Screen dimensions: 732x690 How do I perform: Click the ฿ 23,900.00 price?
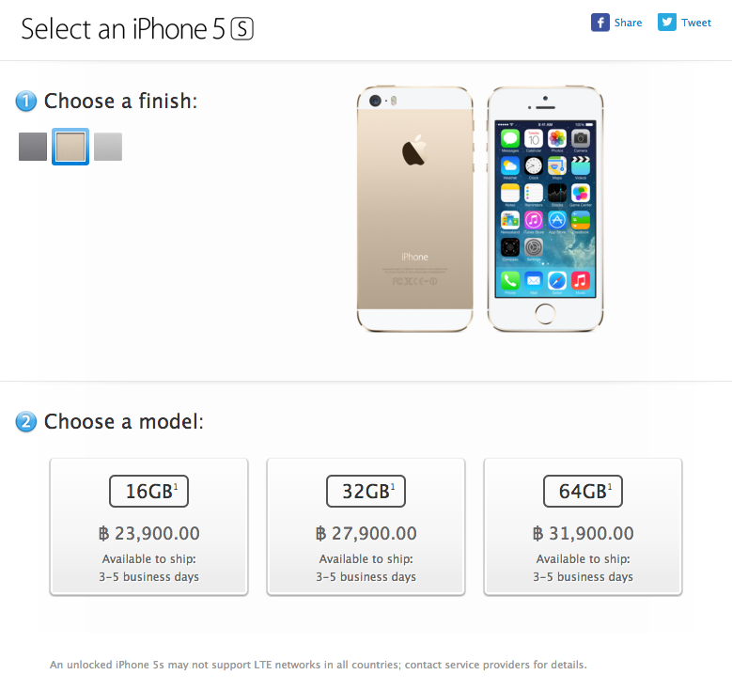point(148,533)
